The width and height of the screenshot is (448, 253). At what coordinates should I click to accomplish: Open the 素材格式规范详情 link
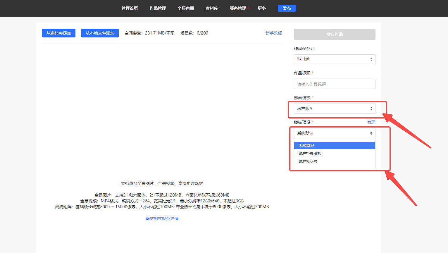[x=162, y=218]
